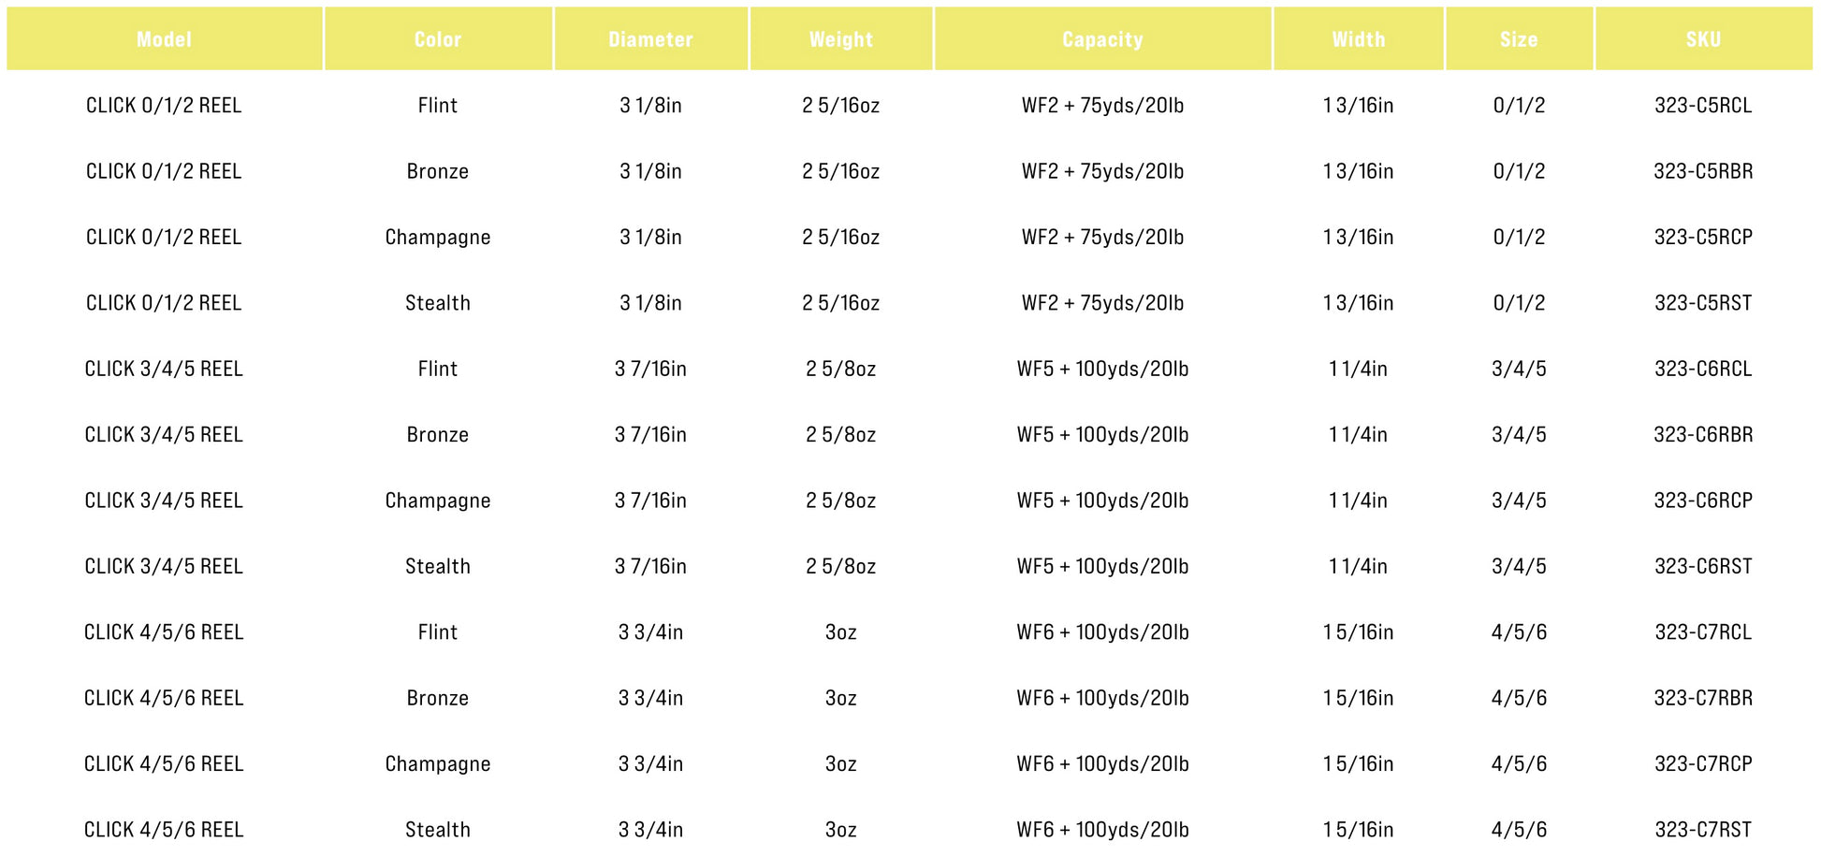Click the Model column header

164,39
